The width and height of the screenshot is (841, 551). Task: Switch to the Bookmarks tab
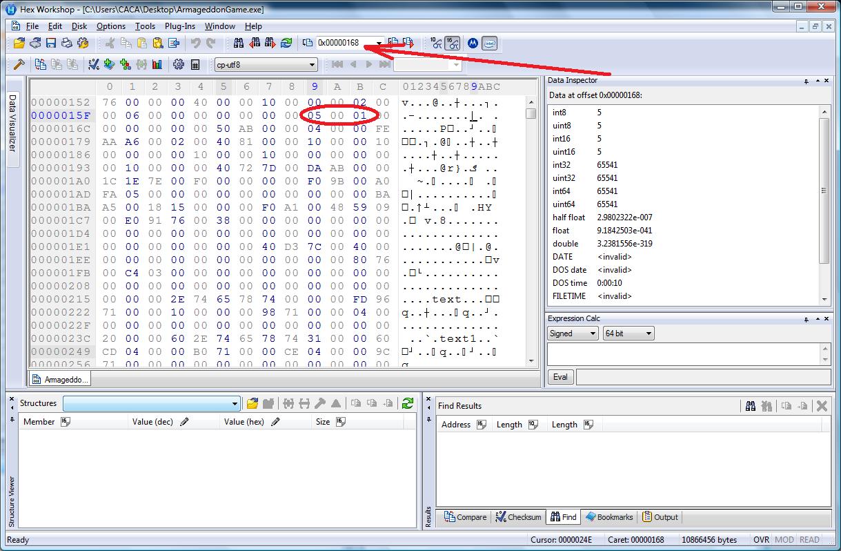coord(609,517)
